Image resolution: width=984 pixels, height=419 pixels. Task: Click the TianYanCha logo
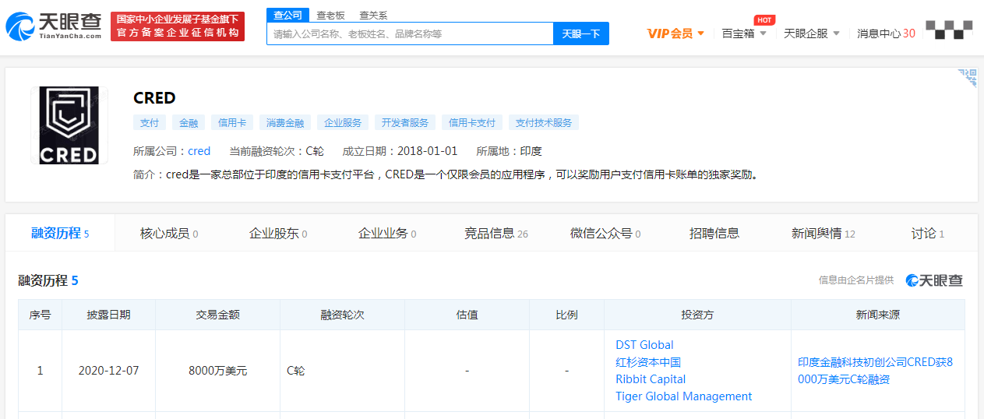(x=53, y=26)
